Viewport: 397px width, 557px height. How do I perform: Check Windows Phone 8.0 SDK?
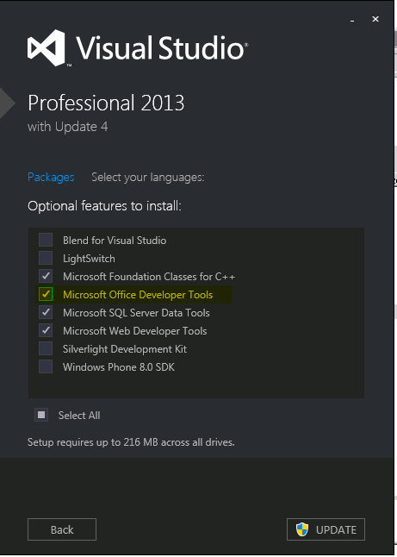46,366
